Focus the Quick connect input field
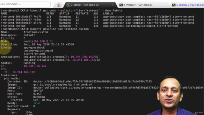 (x=25, y=4)
